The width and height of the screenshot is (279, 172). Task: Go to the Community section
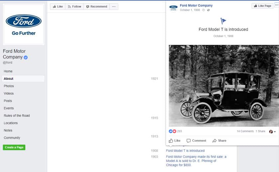pos(12,138)
